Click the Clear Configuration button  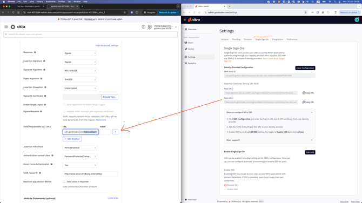click(305, 68)
